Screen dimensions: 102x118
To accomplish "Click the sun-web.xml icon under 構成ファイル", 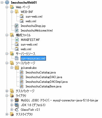I will pos(17,44).
